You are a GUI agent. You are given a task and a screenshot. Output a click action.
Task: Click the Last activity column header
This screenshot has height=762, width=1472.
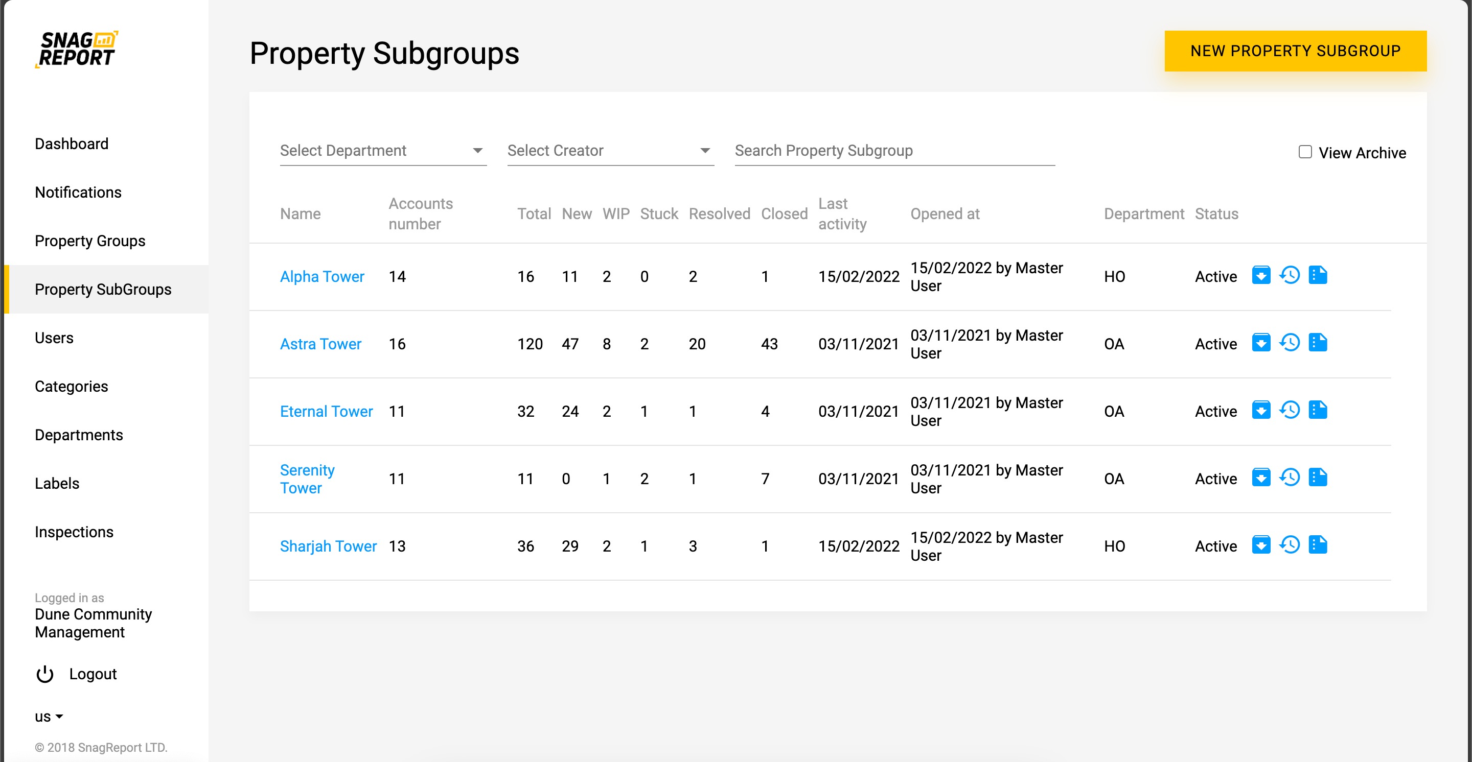(842, 213)
